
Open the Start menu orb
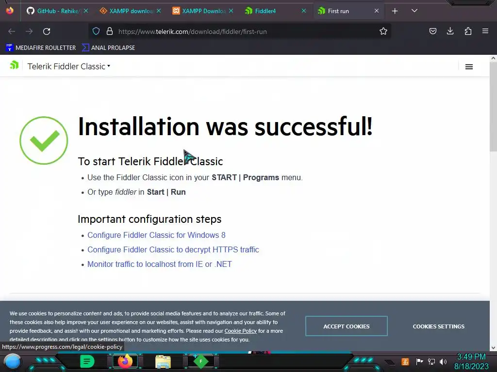(12, 362)
